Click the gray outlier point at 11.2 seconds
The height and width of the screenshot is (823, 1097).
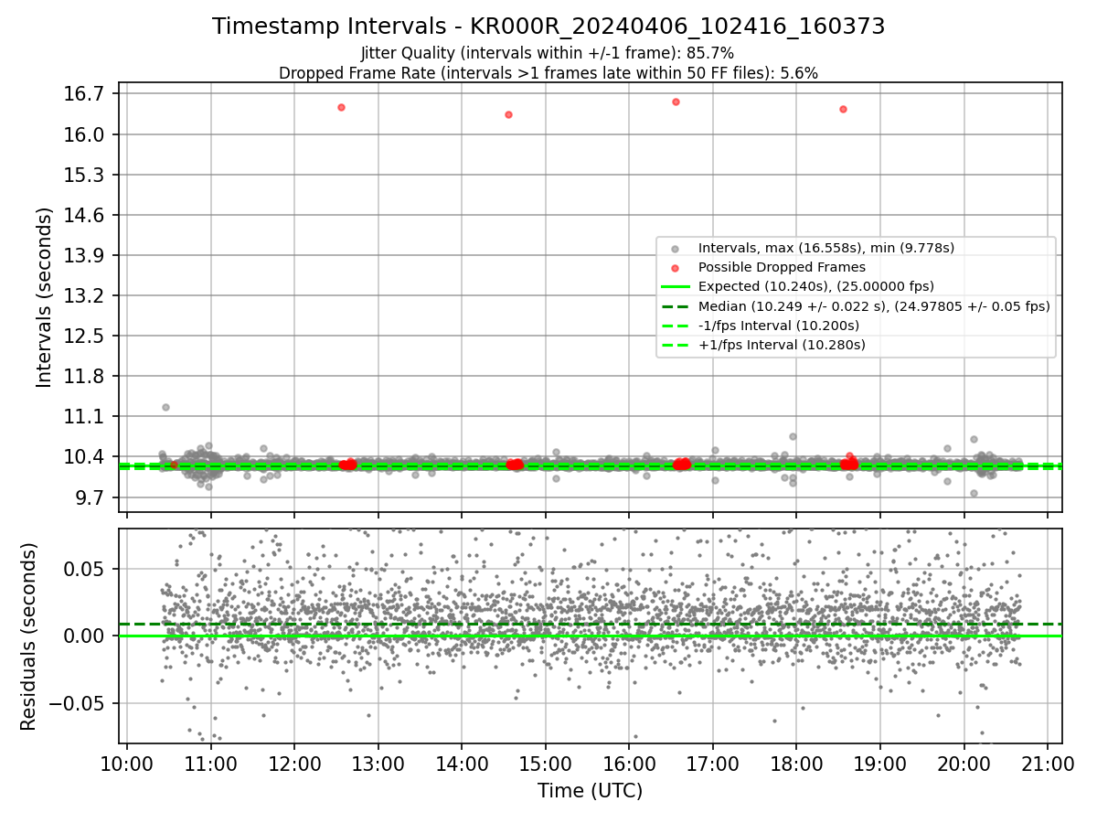165,407
